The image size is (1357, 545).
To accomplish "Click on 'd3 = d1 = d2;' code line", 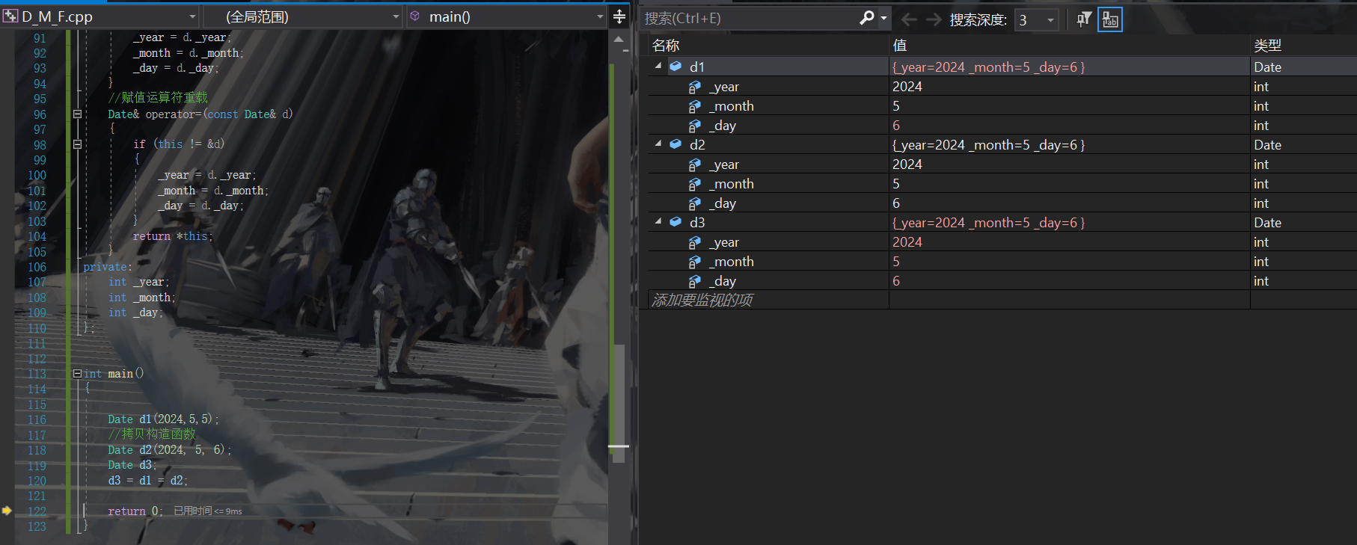I will tap(148, 481).
